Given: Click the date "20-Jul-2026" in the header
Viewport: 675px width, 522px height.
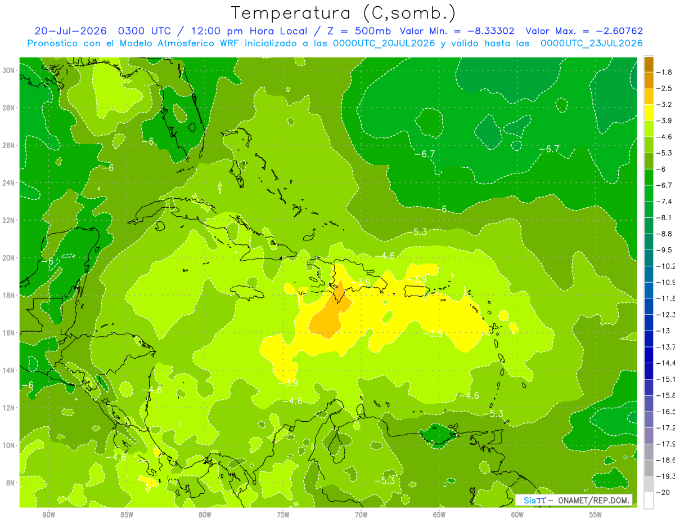Looking at the screenshot, I should pos(70,31).
